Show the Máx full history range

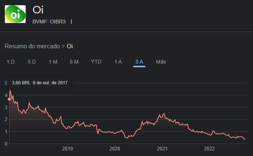[161, 62]
